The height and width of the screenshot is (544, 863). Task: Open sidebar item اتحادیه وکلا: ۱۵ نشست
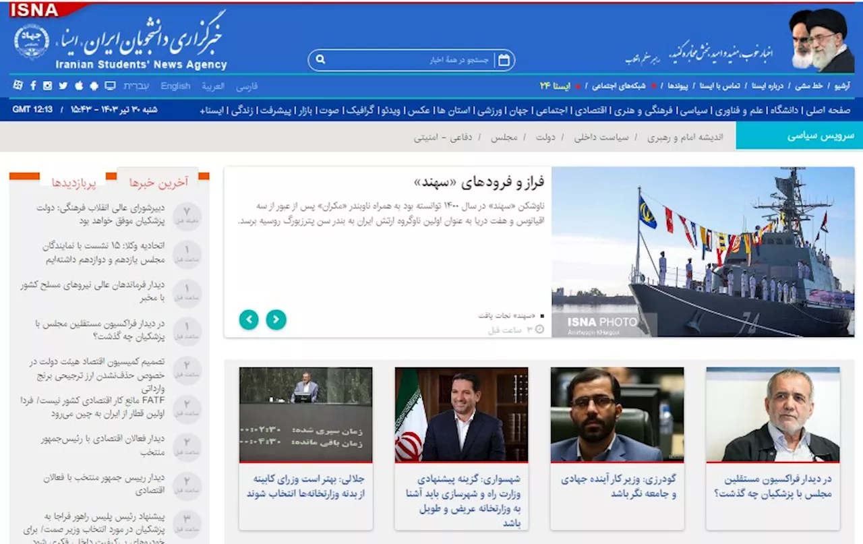[104, 252]
